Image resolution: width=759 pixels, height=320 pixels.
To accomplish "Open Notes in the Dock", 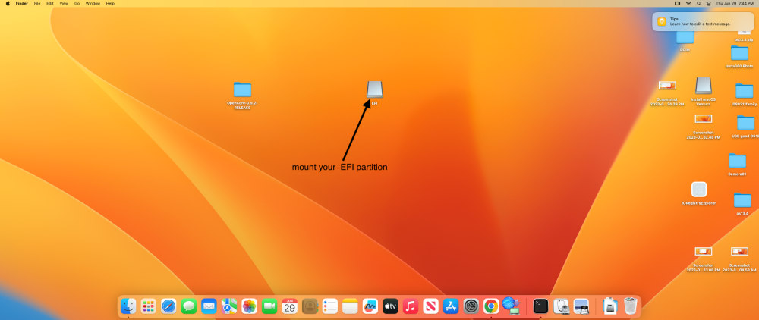I will pos(350,306).
